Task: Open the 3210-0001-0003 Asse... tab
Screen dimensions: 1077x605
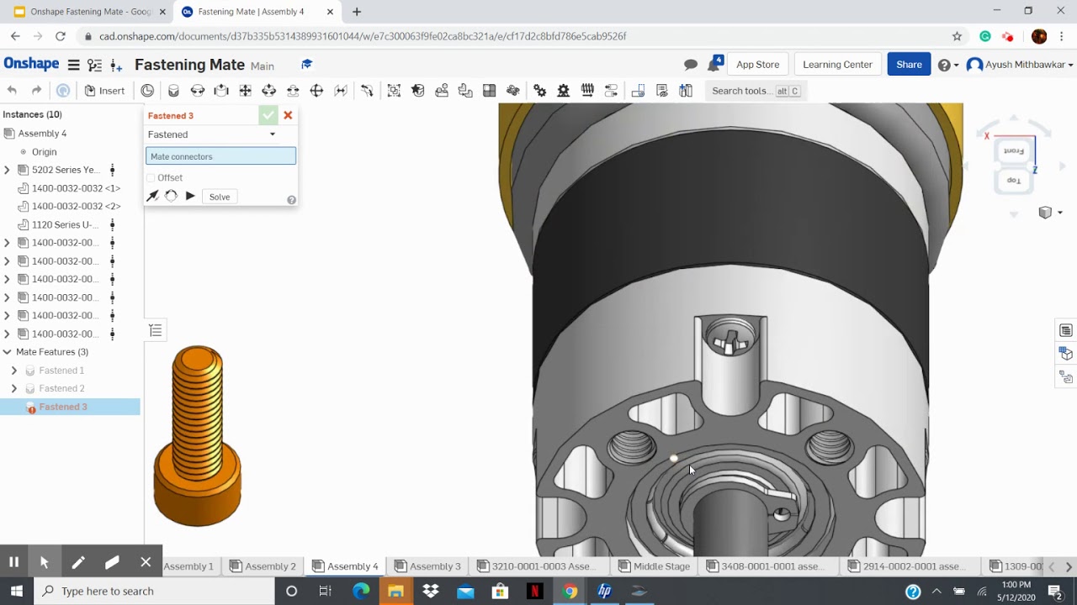Action: tap(537, 566)
